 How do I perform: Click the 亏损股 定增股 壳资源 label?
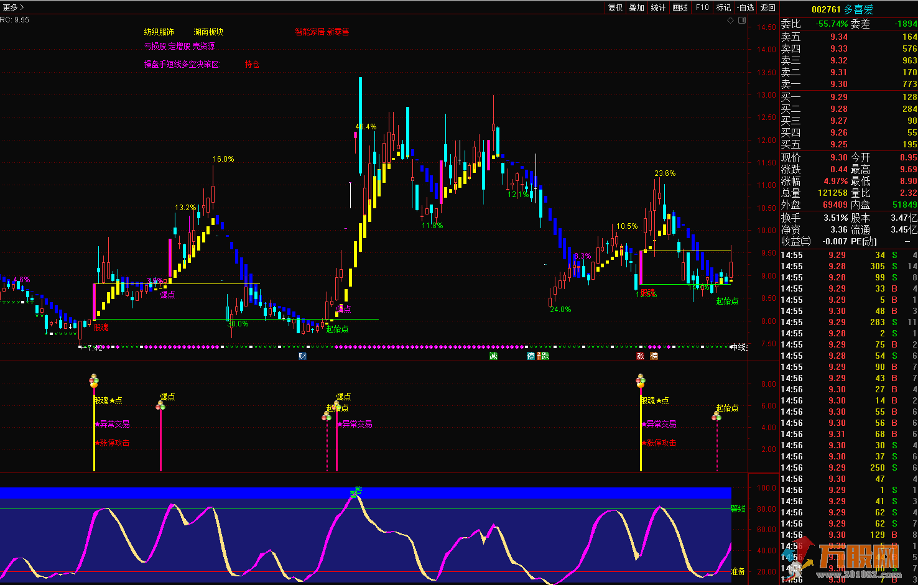(179, 46)
